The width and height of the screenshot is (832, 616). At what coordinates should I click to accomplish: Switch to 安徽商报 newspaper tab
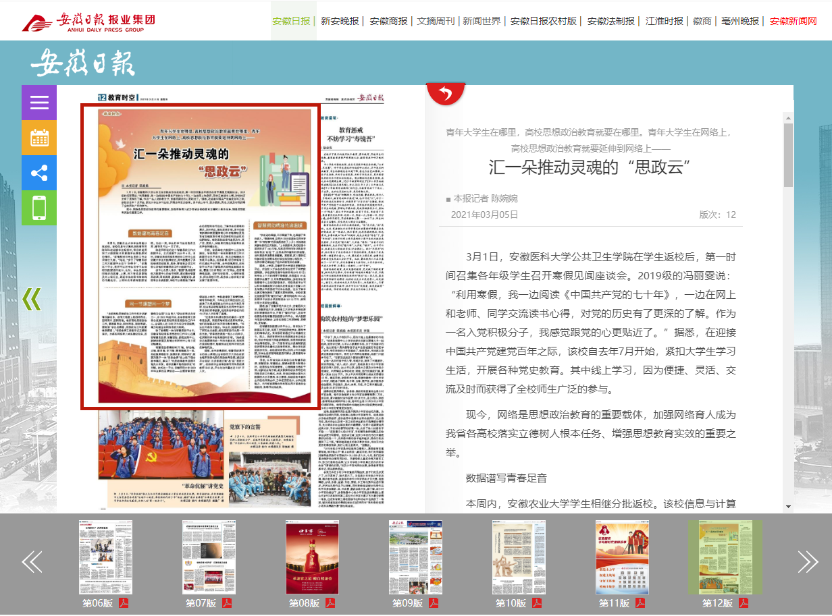389,21
